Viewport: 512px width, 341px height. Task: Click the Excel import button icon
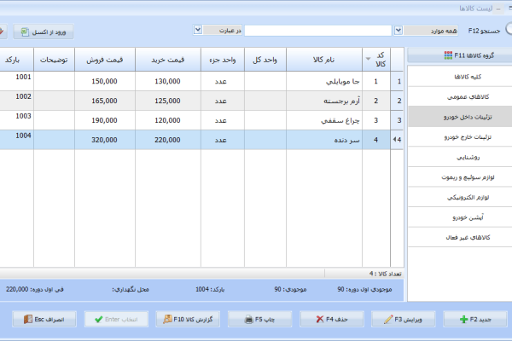click(x=25, y=32)
